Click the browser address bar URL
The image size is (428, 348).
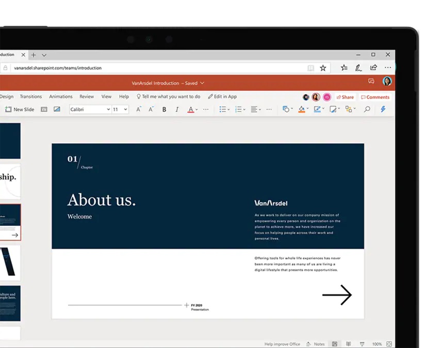[58, 68]
